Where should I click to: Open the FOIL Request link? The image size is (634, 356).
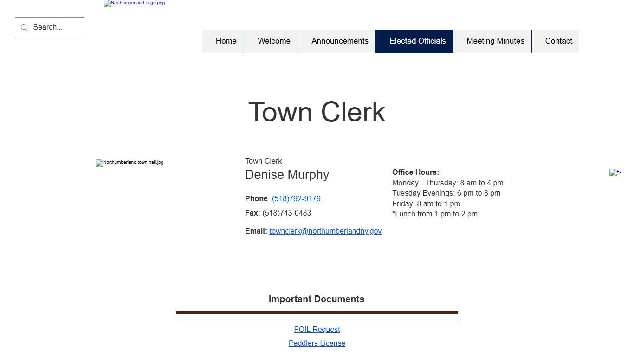[317, 329]
